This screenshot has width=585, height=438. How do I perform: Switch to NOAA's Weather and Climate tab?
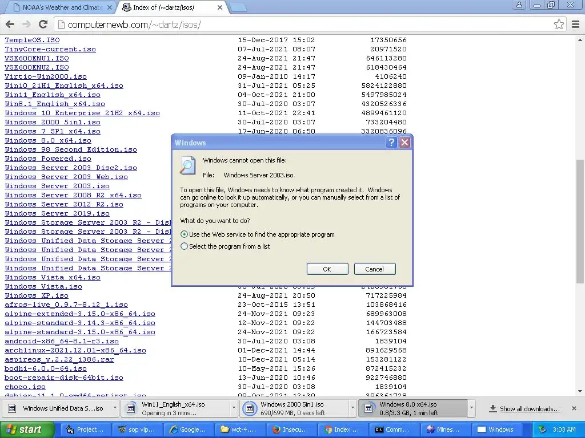click(62, 7)
